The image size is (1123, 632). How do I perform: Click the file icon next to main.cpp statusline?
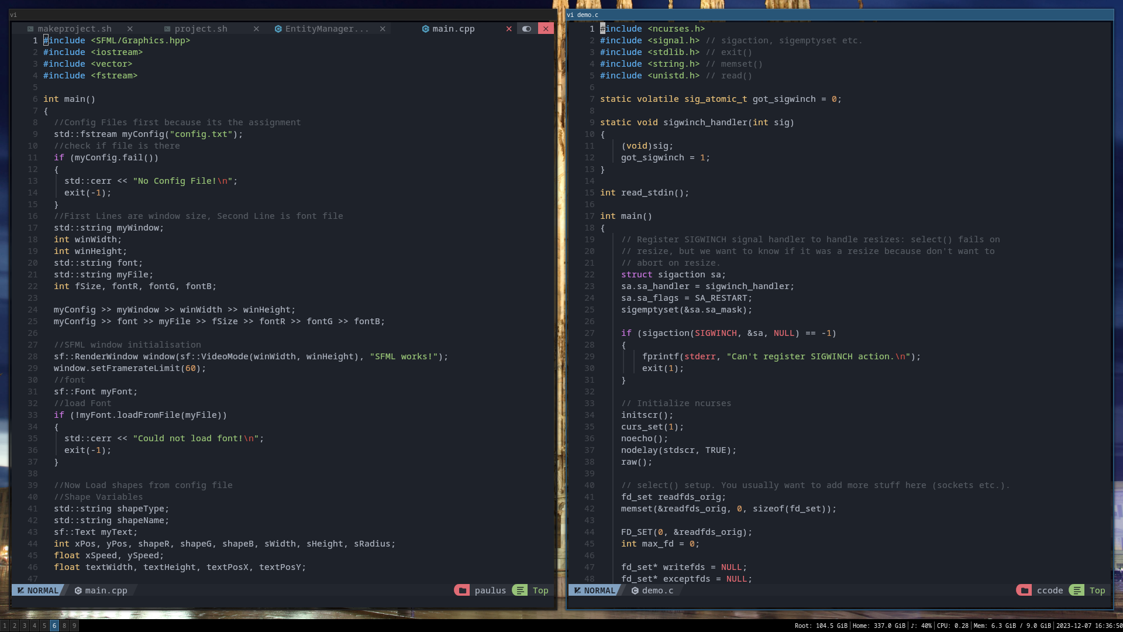78,590
